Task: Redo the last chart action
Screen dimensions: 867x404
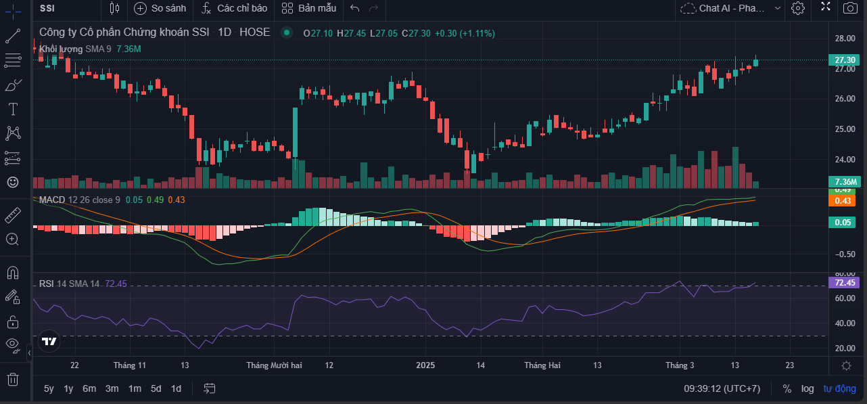Action: point(374,8)
